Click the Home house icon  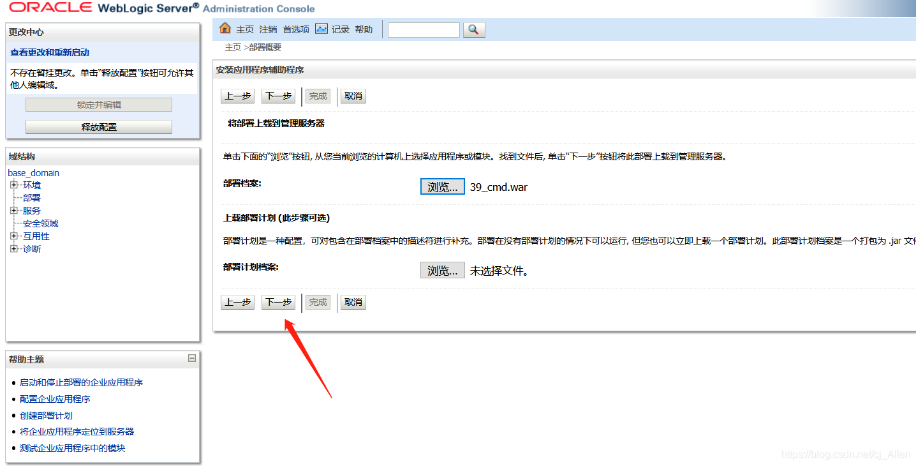[225, 29]
